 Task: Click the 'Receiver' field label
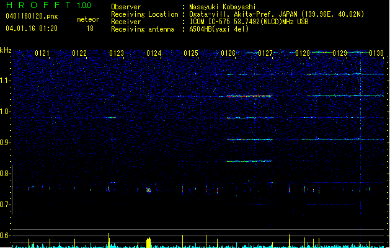point(126,22)
